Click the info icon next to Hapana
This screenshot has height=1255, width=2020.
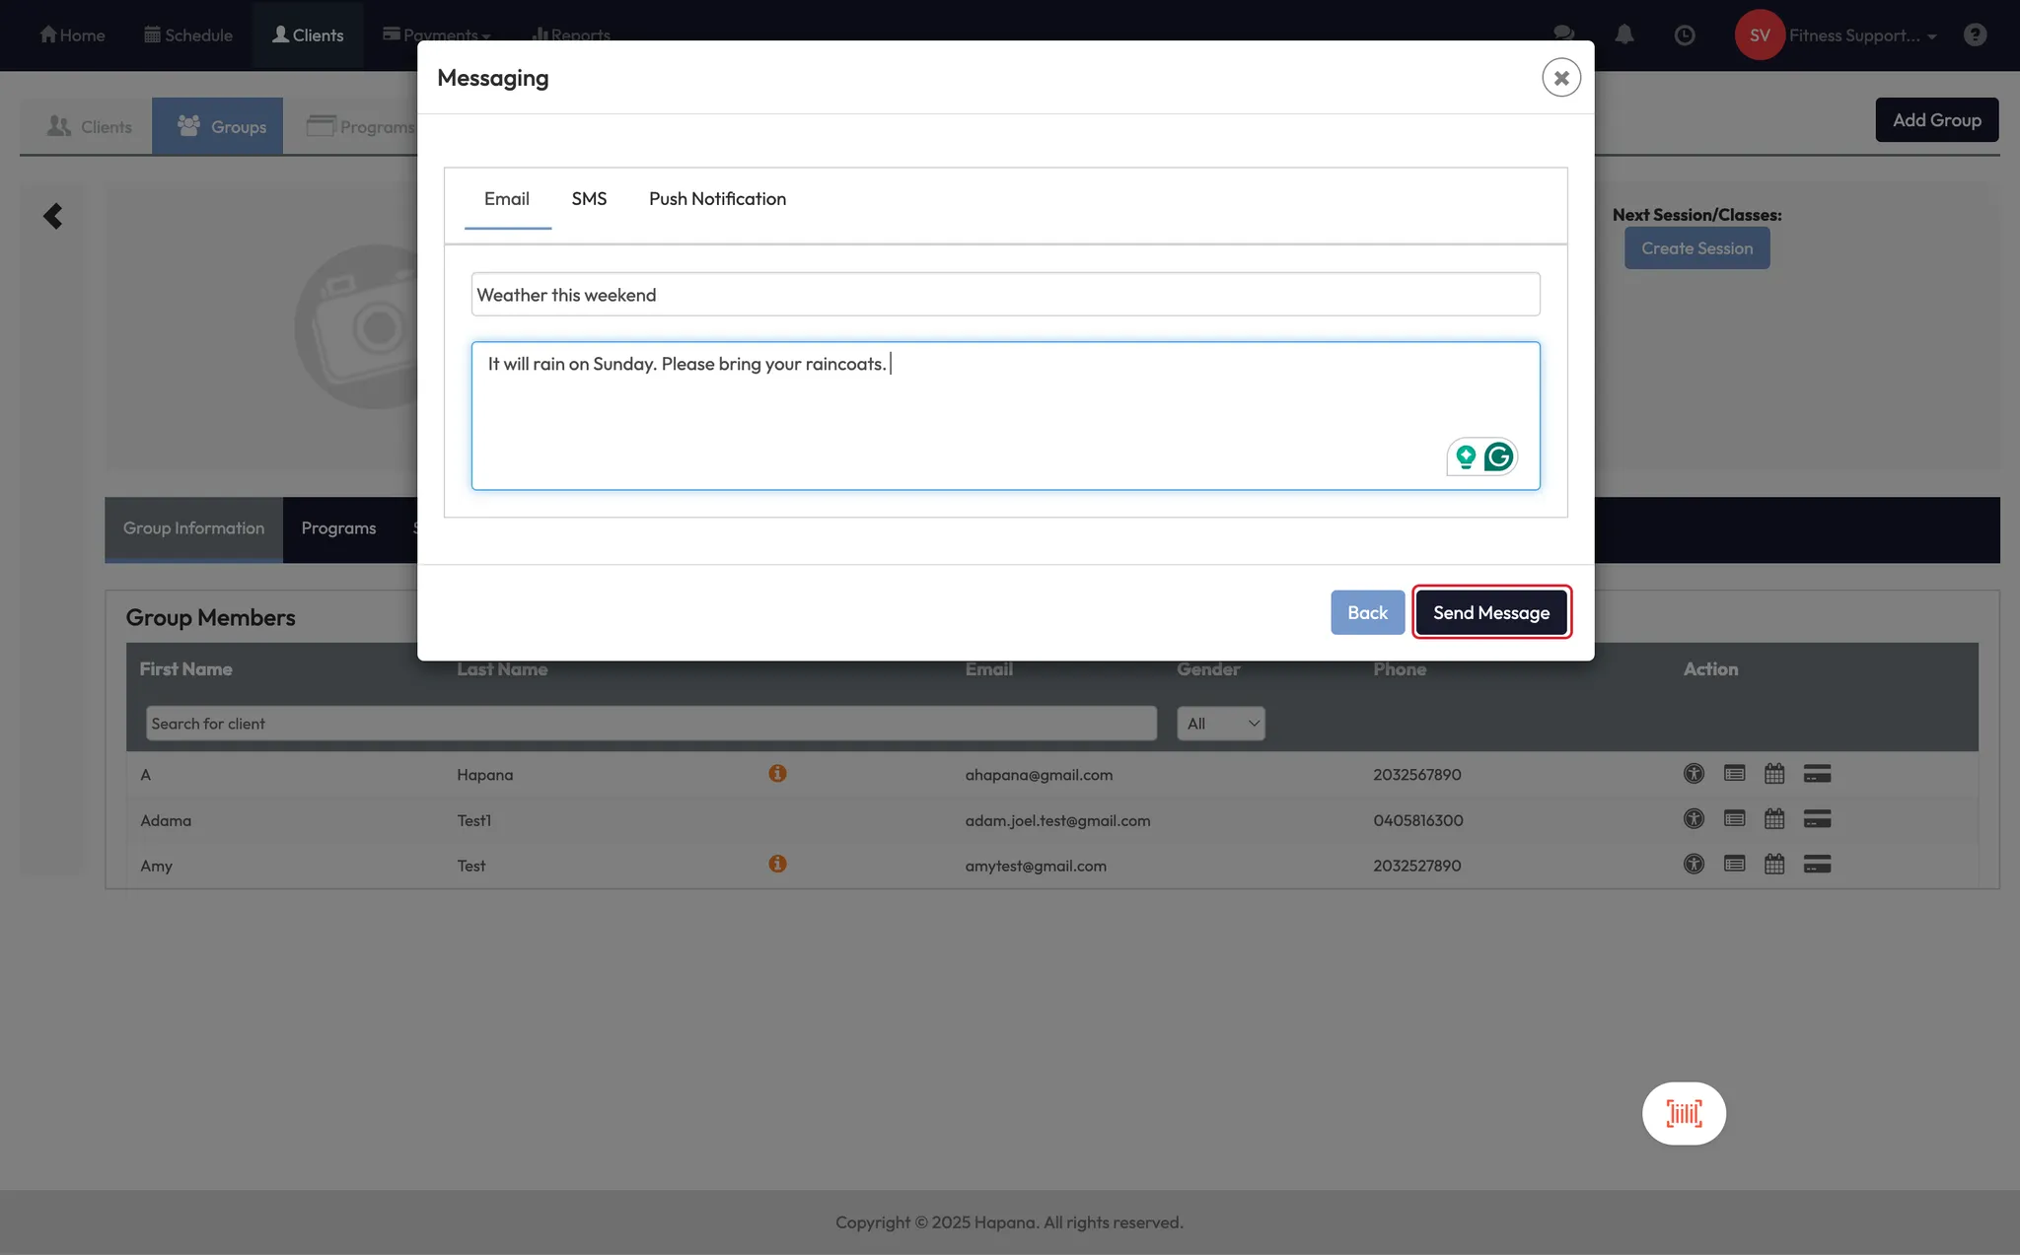[777, 774]
